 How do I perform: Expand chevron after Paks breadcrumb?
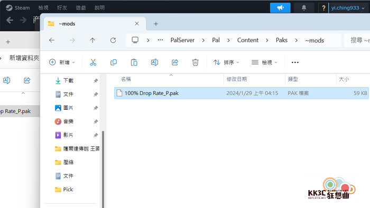point(296,41)
